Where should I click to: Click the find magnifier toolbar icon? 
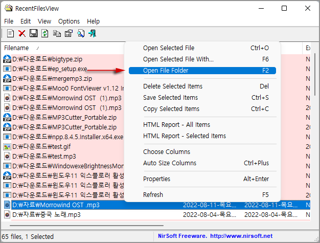pyautogui.click(x=81, y=33)
